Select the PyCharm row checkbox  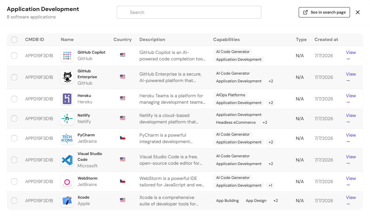[x=14, y=138]
